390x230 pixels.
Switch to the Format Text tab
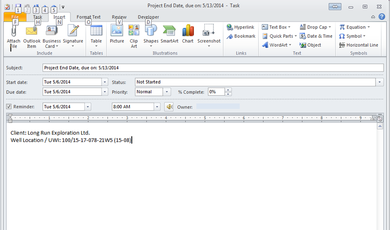click(x=88, y=17)
